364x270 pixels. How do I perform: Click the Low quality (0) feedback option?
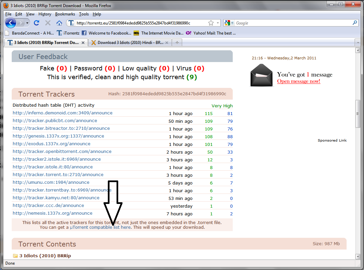[x=146, y=68]
